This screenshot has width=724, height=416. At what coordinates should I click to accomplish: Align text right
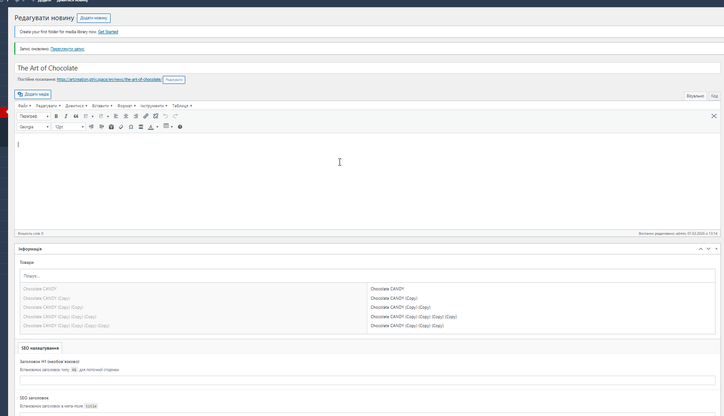coord(136,116)
